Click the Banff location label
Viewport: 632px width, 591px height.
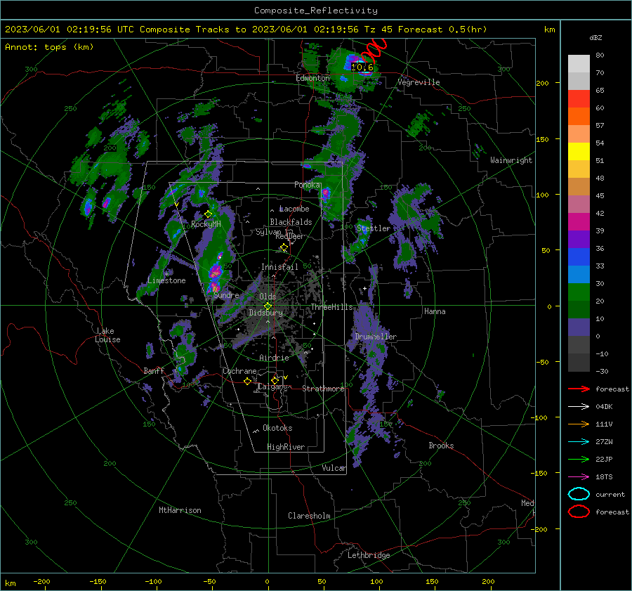154,371
